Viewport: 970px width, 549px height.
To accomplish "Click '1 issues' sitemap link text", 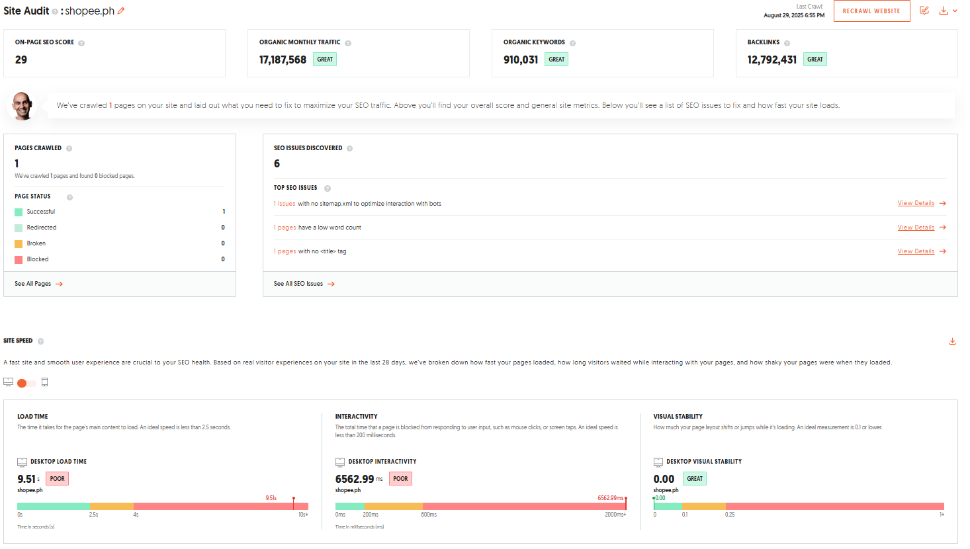I will pos(285,204).
